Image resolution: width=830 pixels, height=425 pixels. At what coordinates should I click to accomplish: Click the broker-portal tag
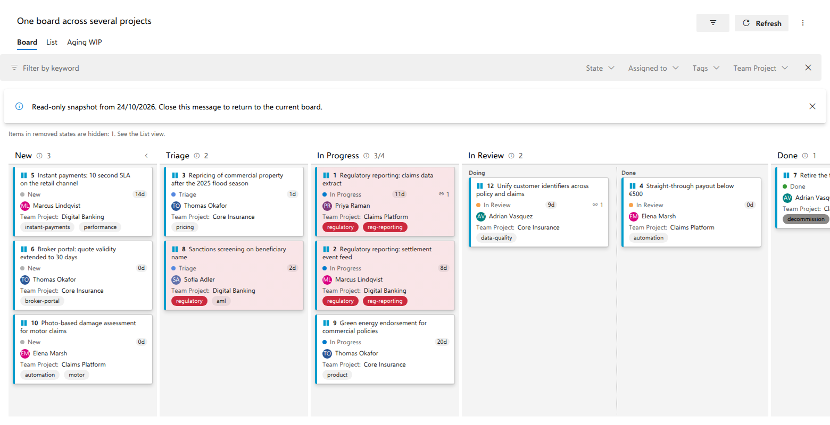pos(42,301)
